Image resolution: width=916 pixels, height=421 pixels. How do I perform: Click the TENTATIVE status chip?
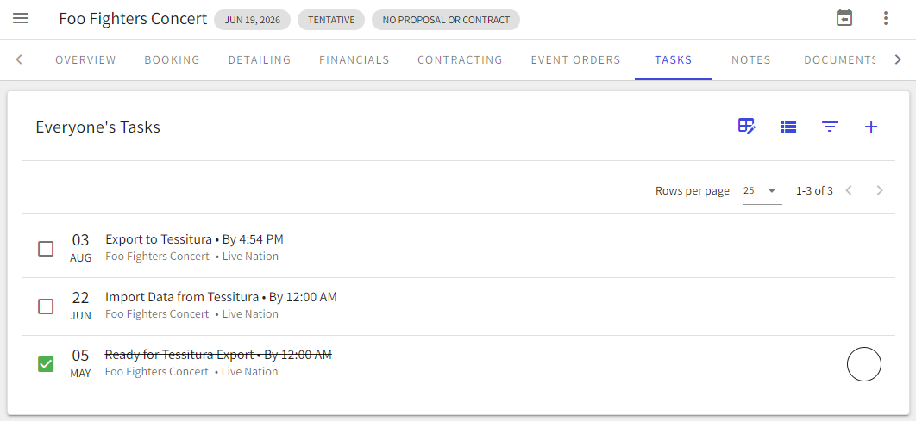[x=331, y=20]
